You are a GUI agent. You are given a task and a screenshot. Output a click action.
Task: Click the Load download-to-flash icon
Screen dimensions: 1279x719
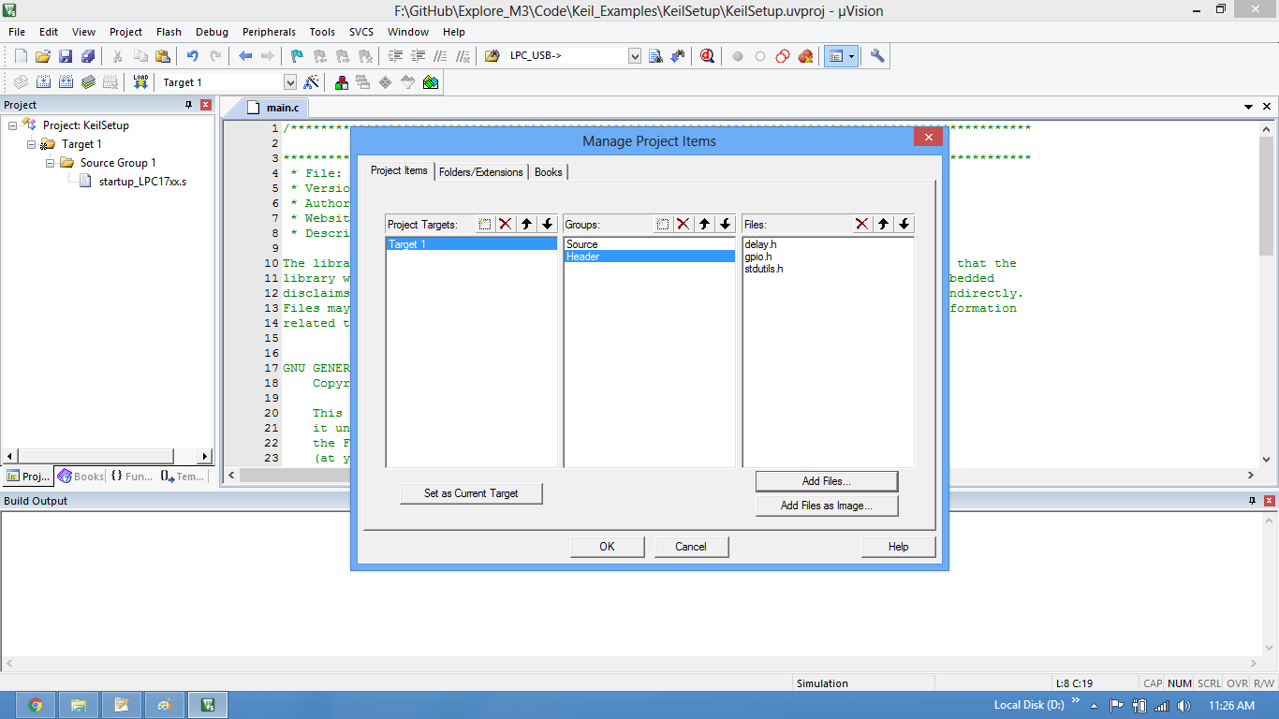click(x=140, y=82)
